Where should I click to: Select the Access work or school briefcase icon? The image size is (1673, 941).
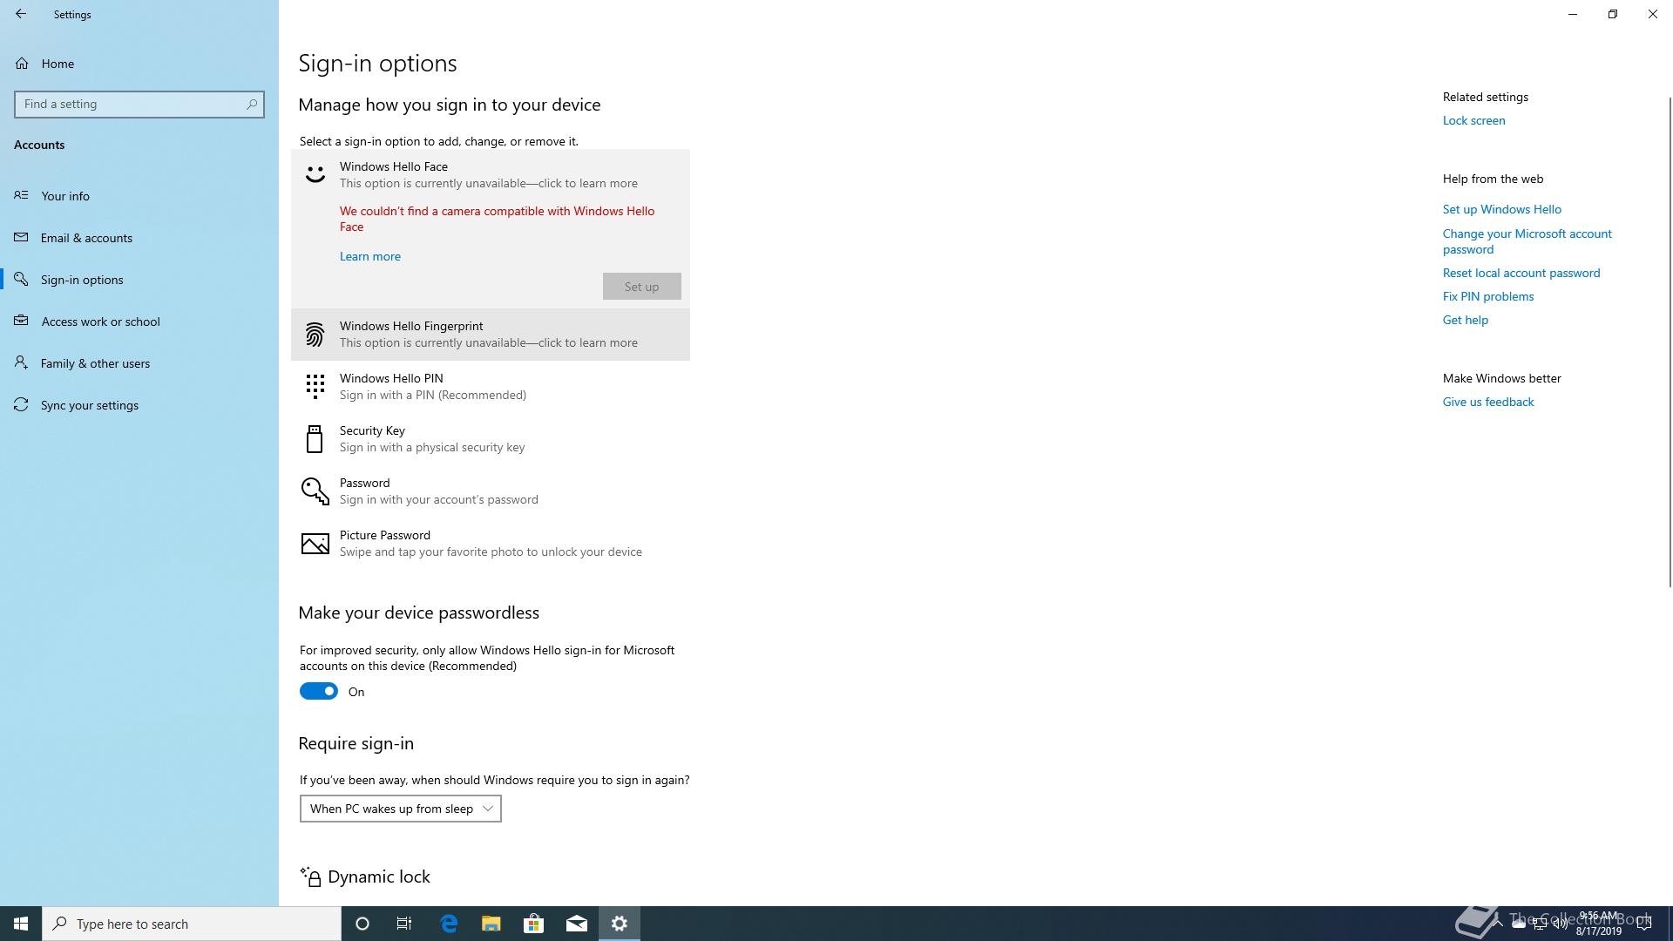(x=21, y=321)
